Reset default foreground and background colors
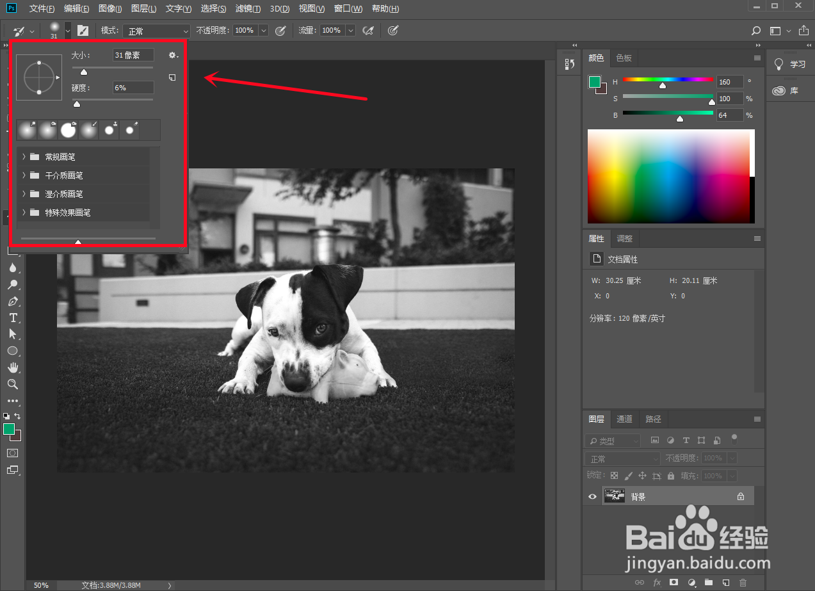The image size is (815, 591). (x=6, y=416)
